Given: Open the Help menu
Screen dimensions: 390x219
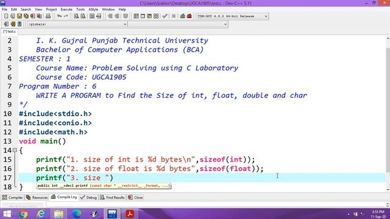Looking at the screenshot, I should click(x=122, y=10).
